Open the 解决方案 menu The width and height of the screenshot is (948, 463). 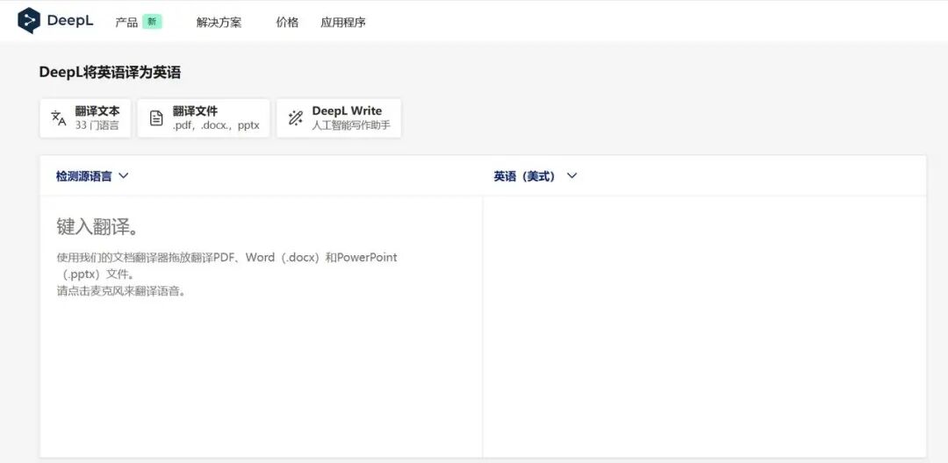pos(219,22)
